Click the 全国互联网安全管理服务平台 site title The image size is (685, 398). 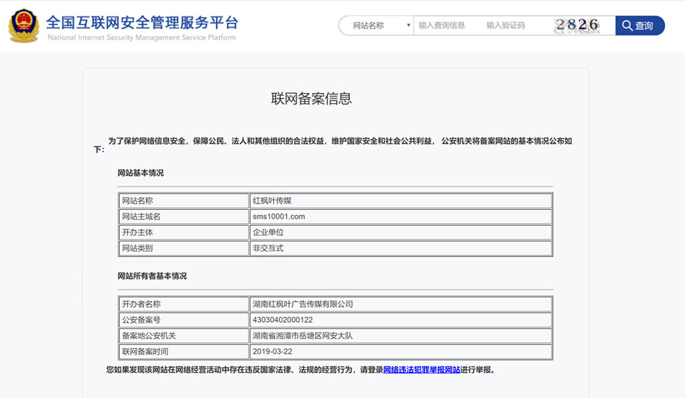[142, 21]
